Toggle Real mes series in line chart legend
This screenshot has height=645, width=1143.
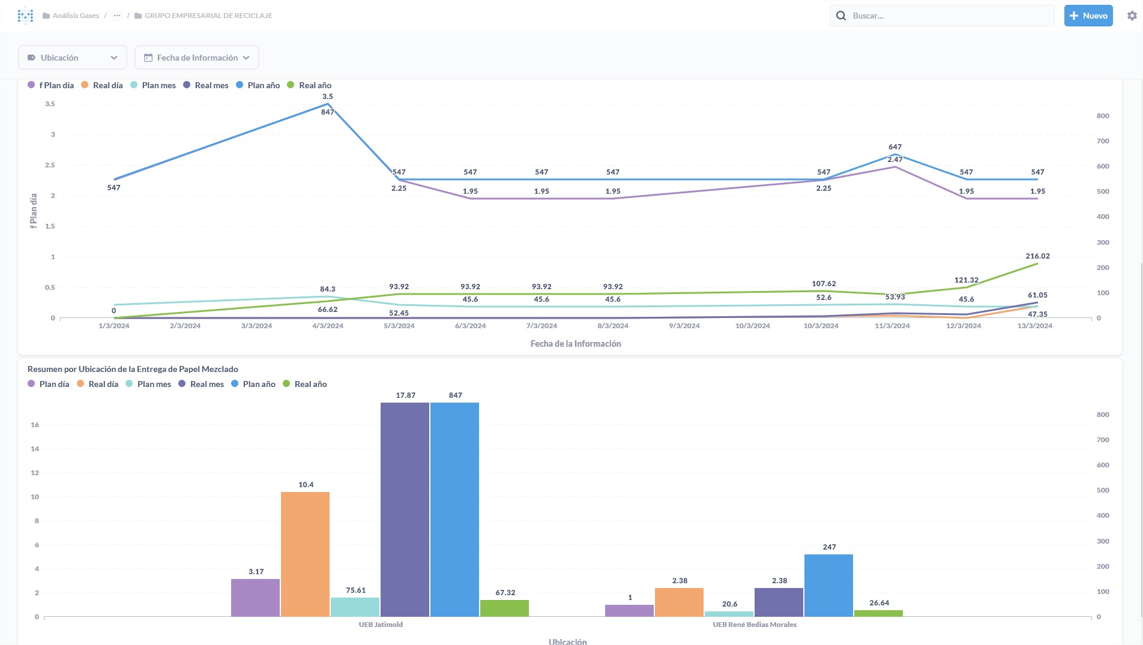(x=206, y=85)
